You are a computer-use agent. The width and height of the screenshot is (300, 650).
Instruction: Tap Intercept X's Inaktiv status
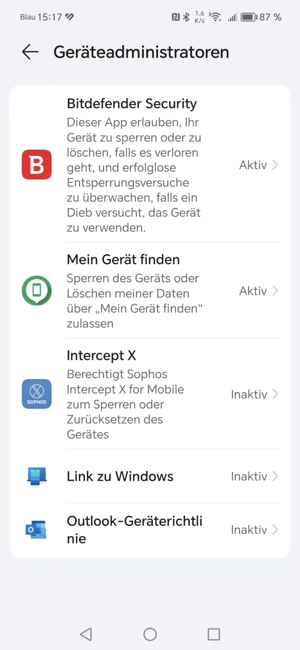(x=249, y=395)
